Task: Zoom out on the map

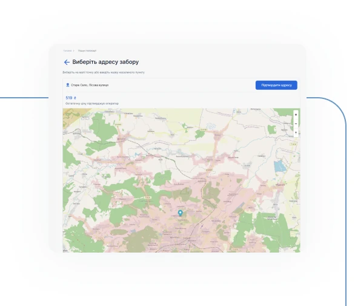Action: click(x=296, y=124)
